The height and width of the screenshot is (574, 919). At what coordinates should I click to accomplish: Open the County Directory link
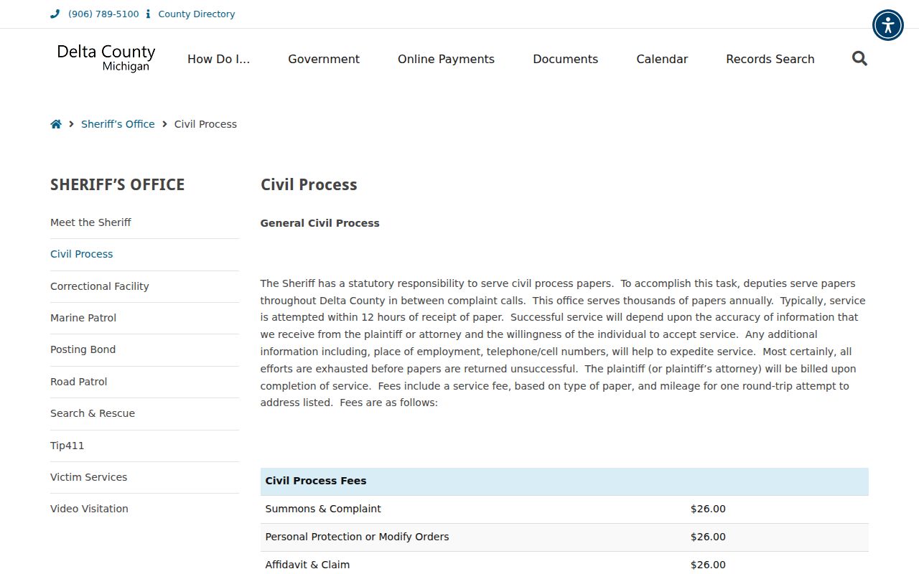(x=197, y=14)
